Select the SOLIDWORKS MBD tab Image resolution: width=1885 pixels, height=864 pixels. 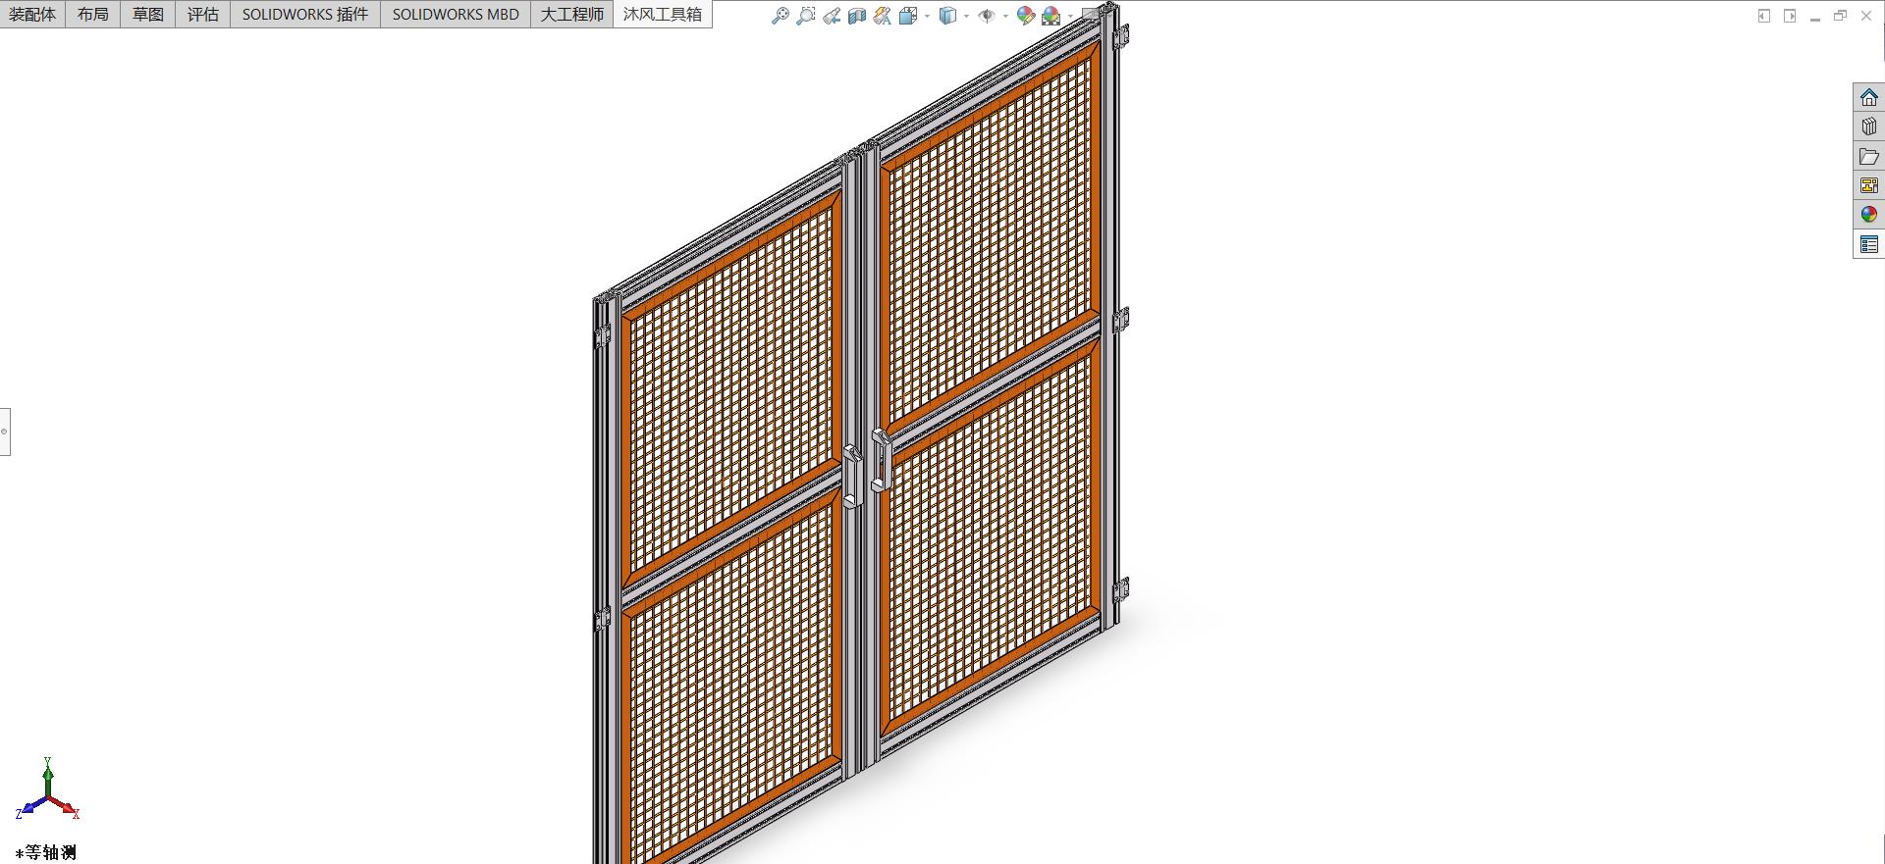(x=456, y=14)
